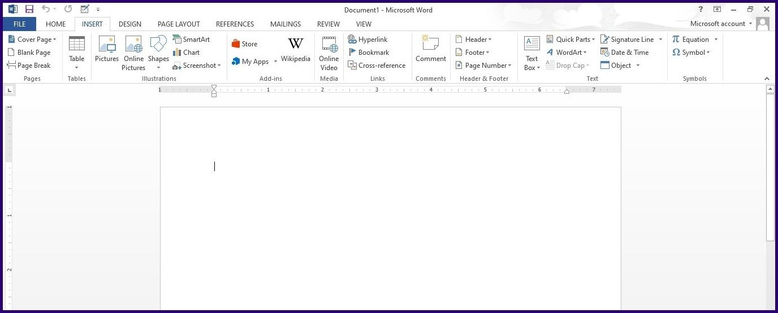
Task: Expand the Equation dropdown arrow
Action: (716, 40)
